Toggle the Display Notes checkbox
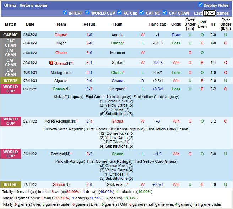This screenshot has width=233, height=209. (200, 5)
